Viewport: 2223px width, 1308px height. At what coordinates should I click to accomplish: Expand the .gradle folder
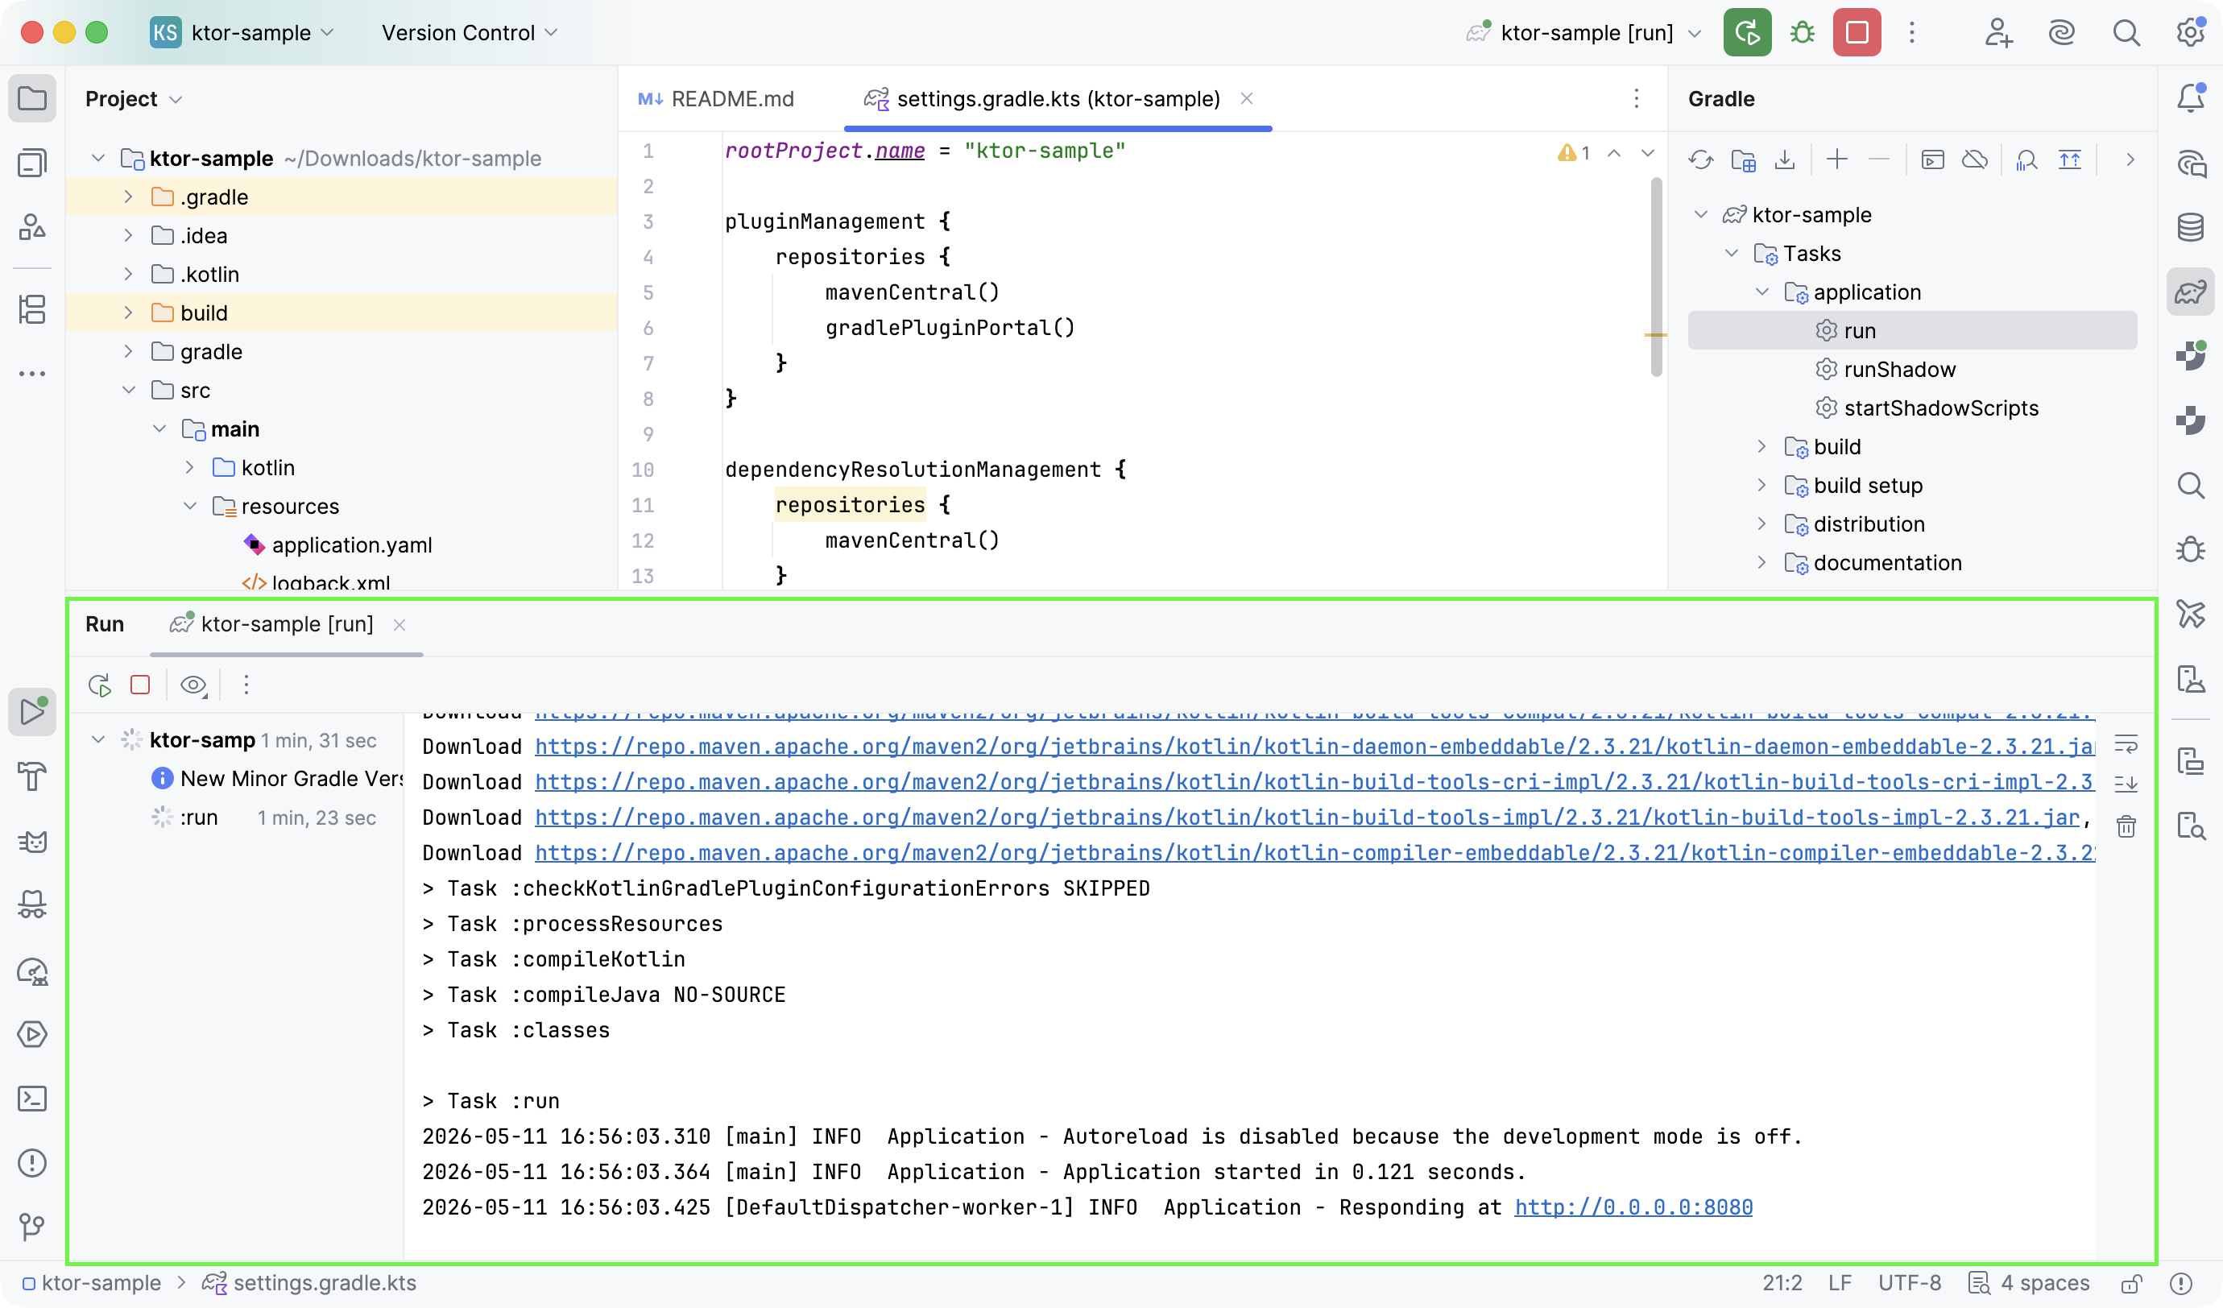[x=128, y=197]
